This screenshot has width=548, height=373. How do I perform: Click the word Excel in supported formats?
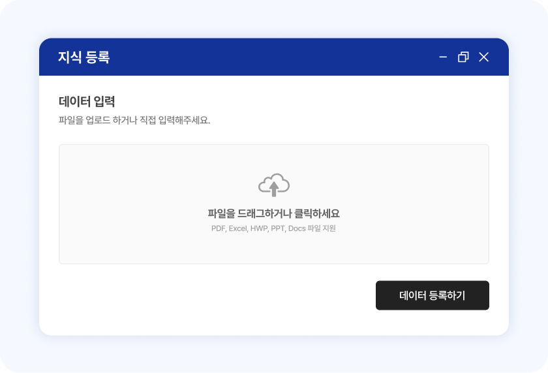tap(237, 229)
